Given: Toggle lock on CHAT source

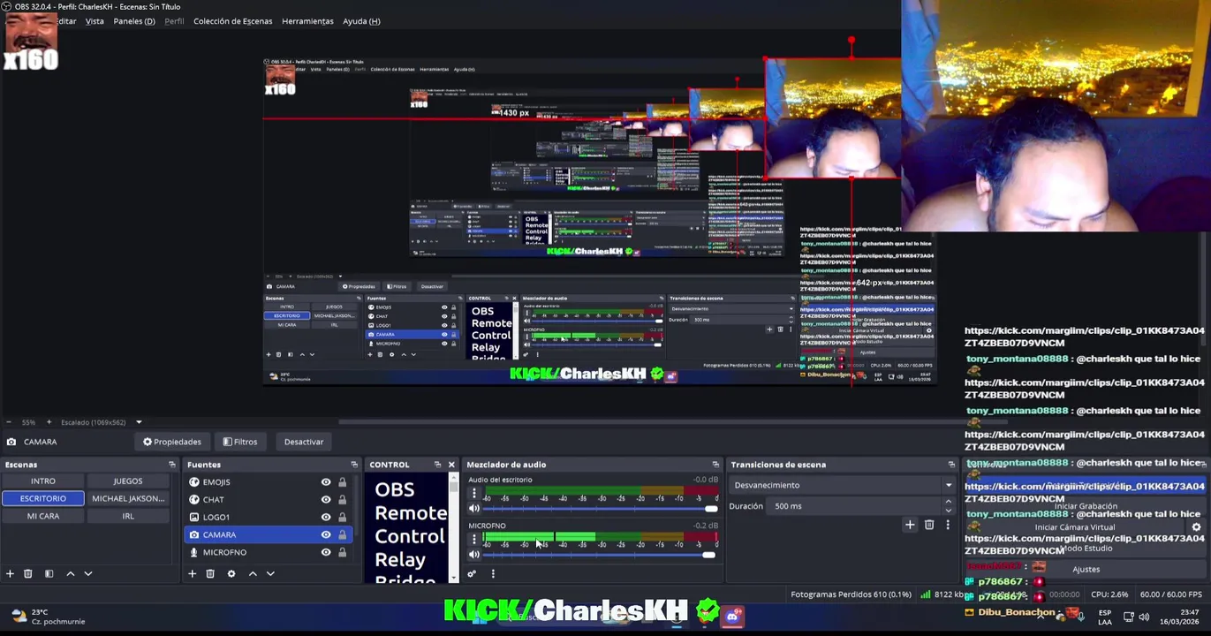Looking at the screenshot, I should pos(342,500).
